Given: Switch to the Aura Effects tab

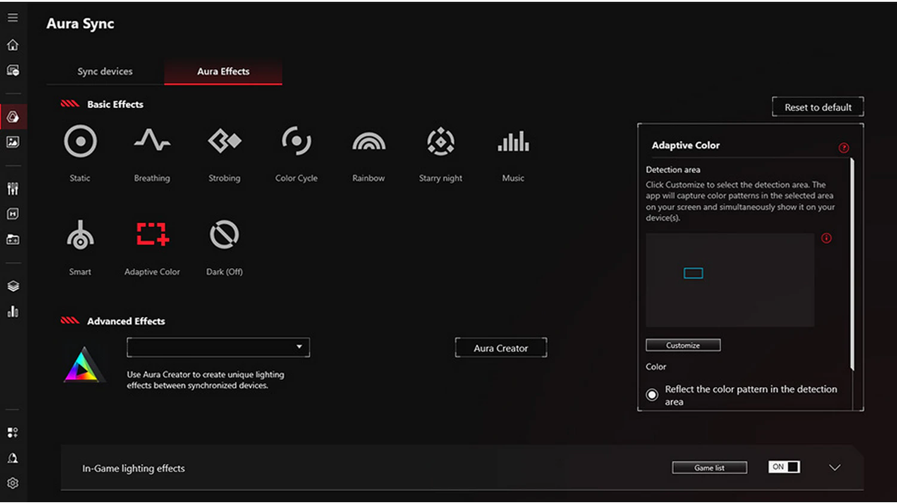Looking at the screenshot, I should pos(223,71).
